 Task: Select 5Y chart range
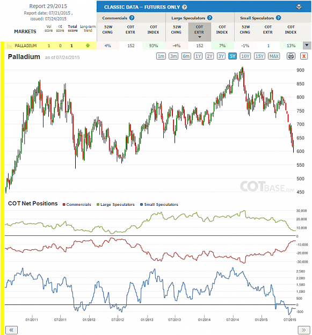pos(233,56)
